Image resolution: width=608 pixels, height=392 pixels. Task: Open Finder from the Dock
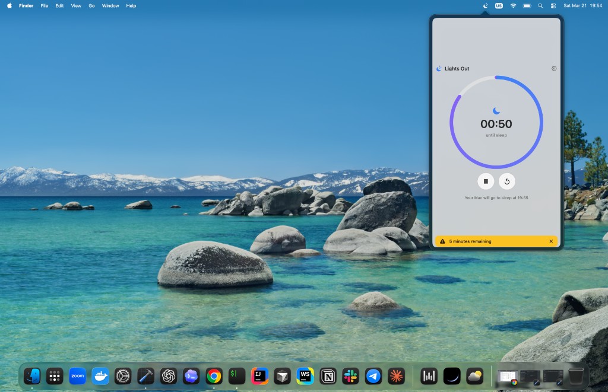(x=32, y=376)
